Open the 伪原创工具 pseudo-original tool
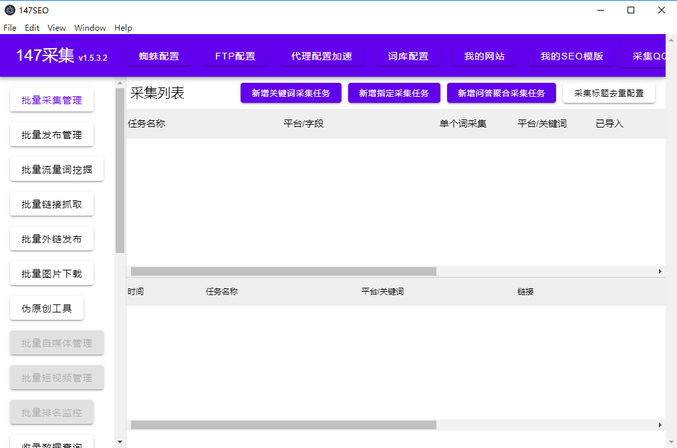Image resolution: width=677 pixels, height=448 pixels. (x=47, y=308)
